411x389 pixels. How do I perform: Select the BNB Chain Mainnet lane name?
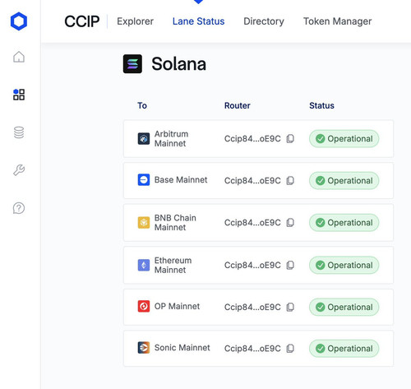pyautogui.click(x=175, y=223)
